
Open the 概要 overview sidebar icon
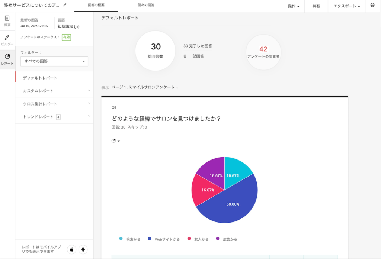tap(7, 21)
